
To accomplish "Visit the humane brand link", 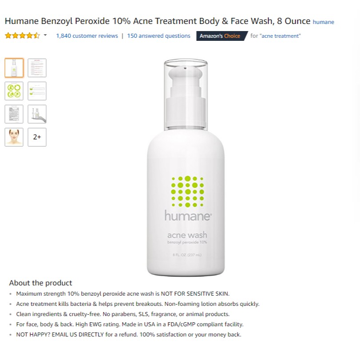I will (x=323, y=22).
